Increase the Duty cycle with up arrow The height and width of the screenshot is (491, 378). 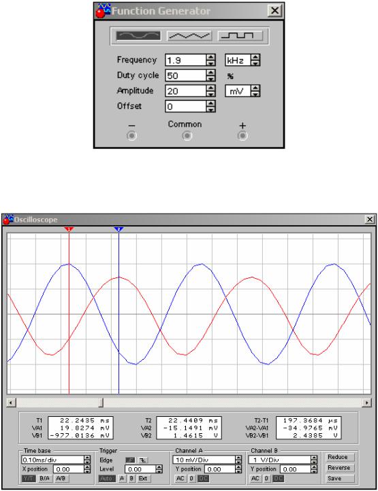tap(211, 73)
